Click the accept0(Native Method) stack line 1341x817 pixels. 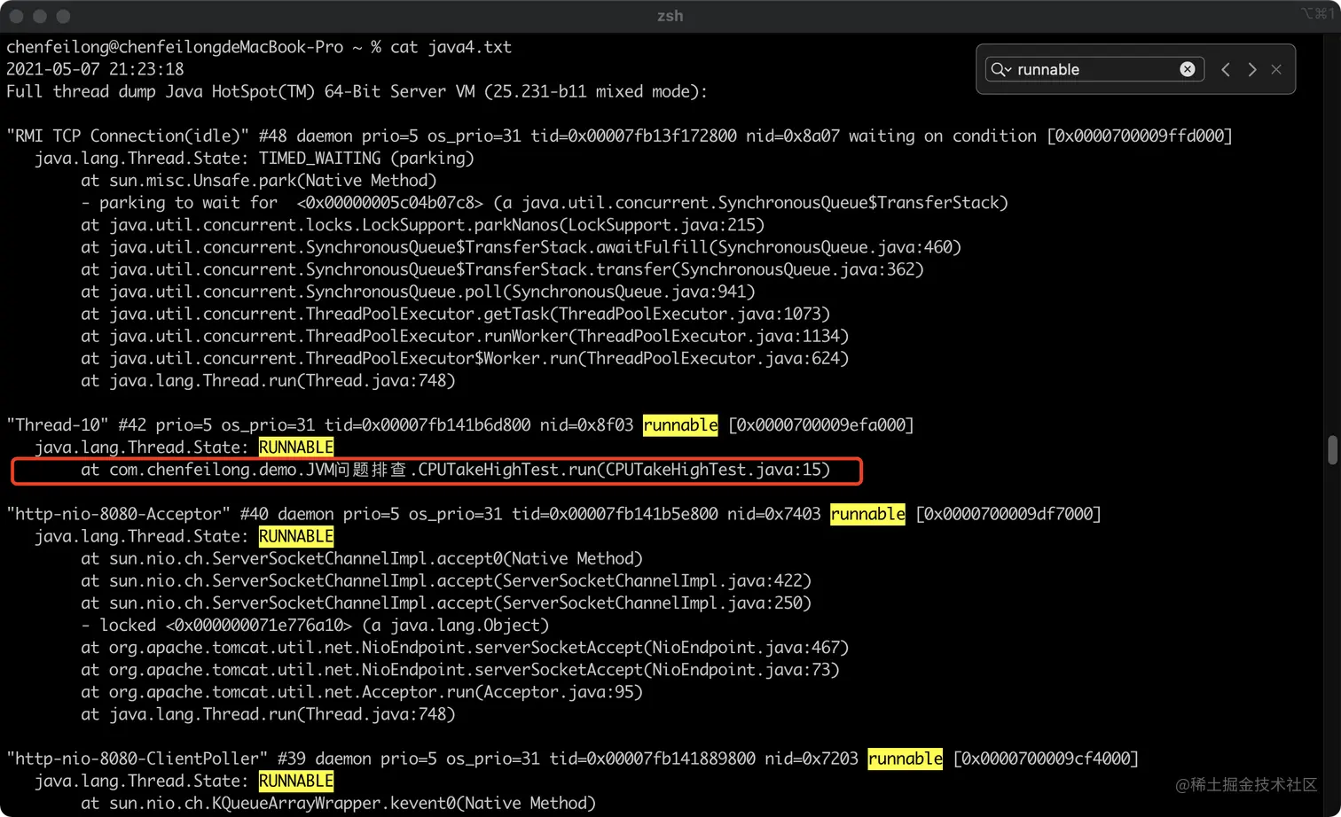click(x=362, y=558)
